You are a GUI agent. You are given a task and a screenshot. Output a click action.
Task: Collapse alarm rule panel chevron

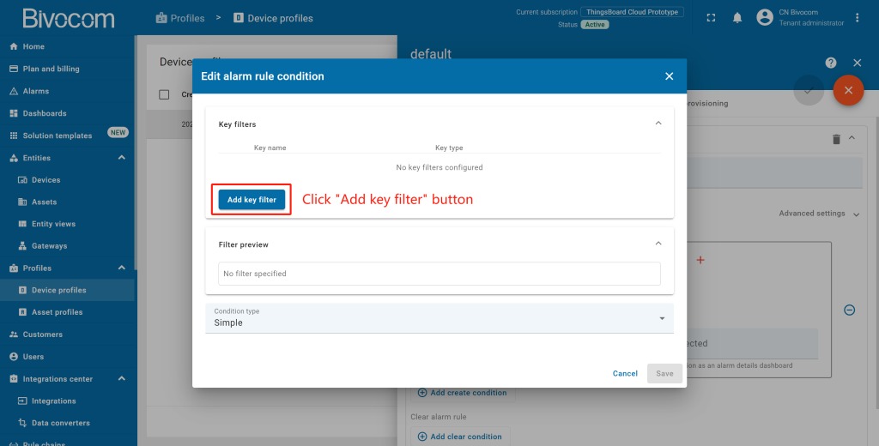[852, 138]
